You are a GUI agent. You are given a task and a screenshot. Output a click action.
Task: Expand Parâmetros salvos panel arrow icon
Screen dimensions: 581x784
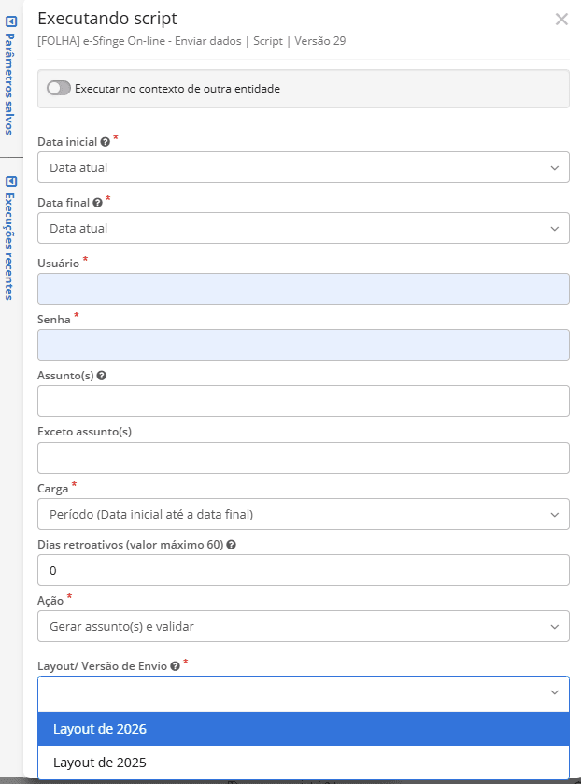[x=10, y=20]
